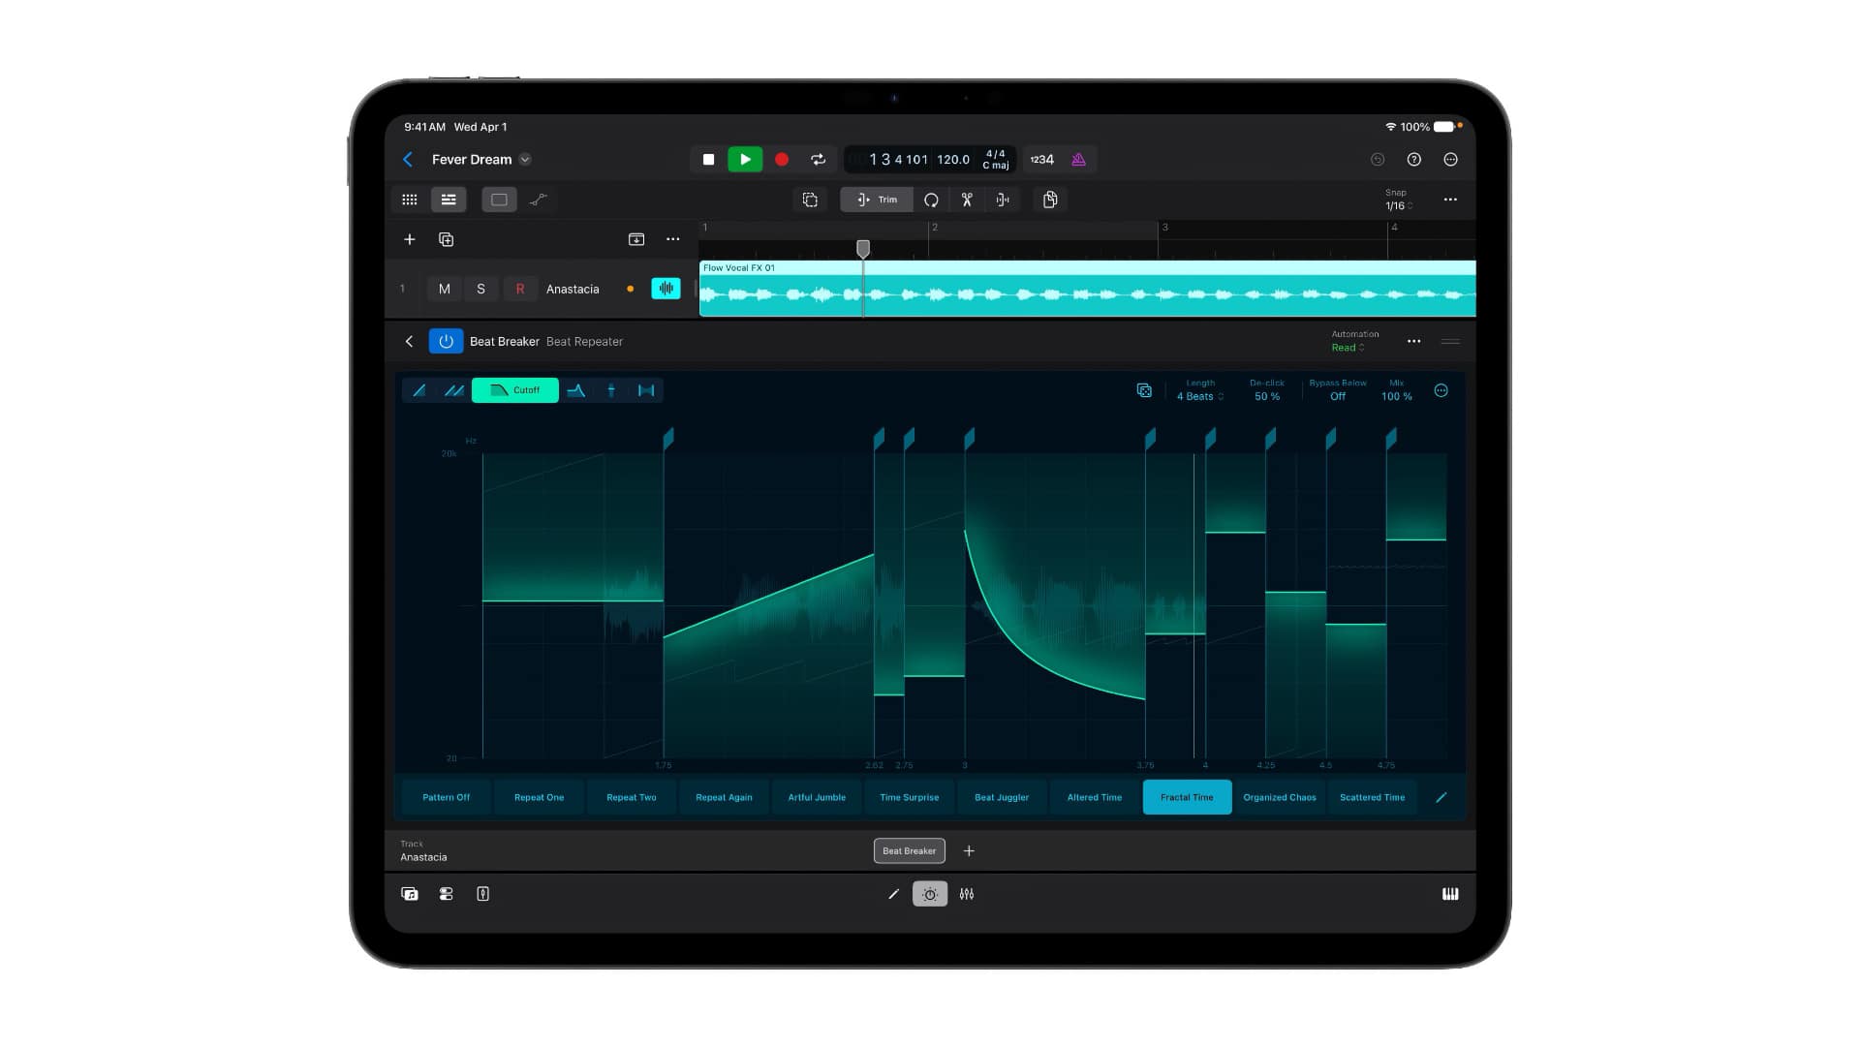This screenshot has height=1046, width=1860.
Task: Click the multi-select regions icon
Action: coord(811,200)
